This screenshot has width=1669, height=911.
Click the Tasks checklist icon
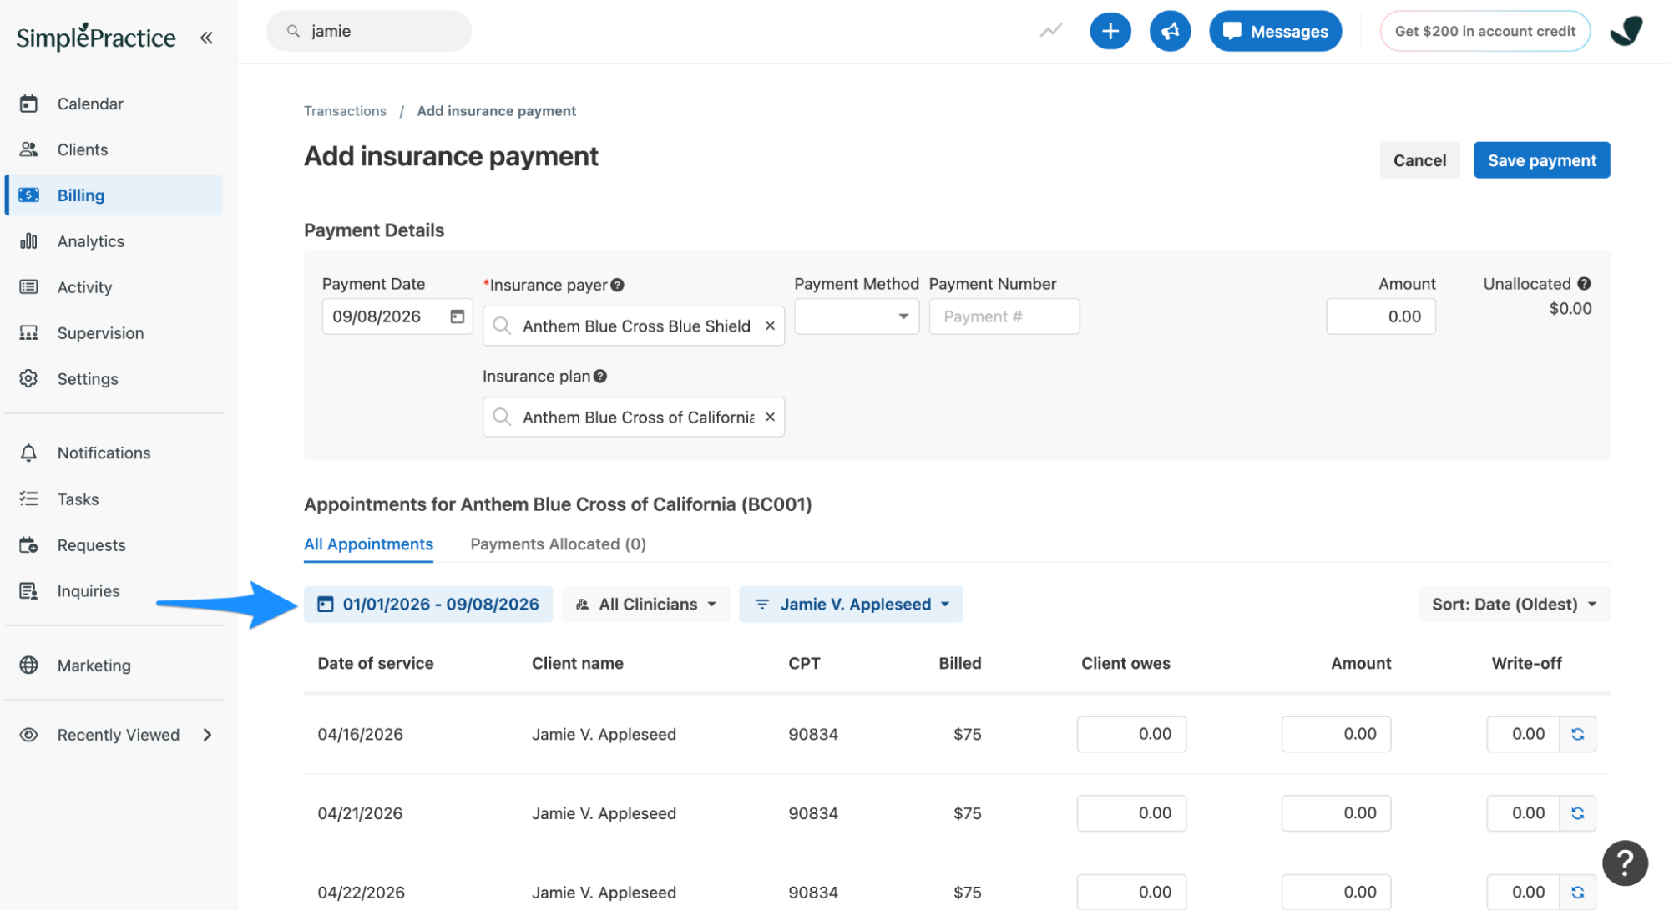pyautogui.click(x=28, y=499)
